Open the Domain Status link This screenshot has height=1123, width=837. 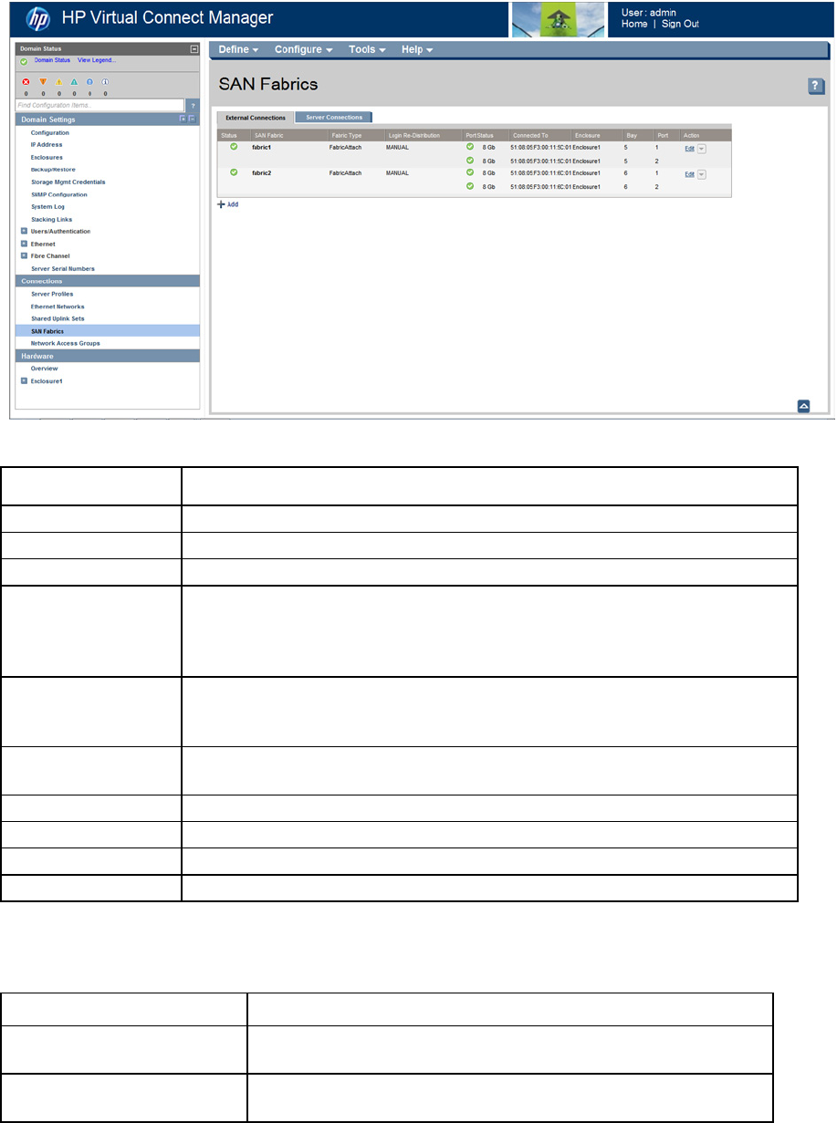[x=52, y=60]
